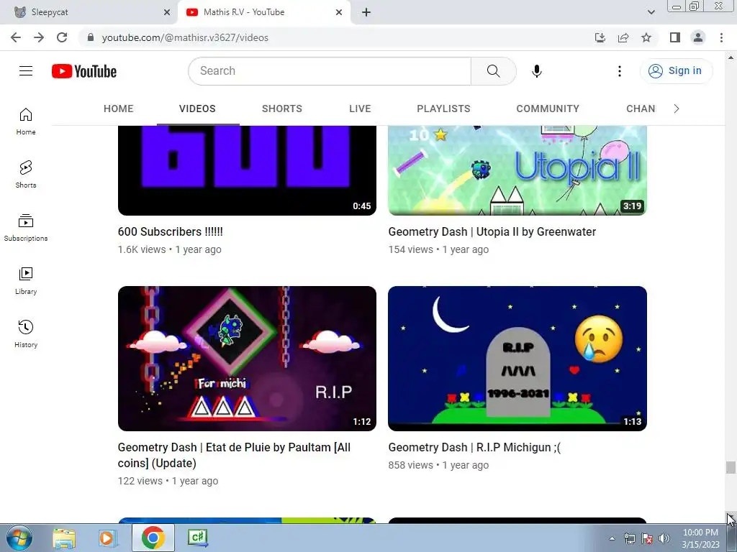Click the Sign in button

677,71
